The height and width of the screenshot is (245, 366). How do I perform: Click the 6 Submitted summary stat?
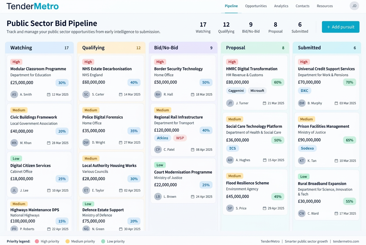(300, 27)
